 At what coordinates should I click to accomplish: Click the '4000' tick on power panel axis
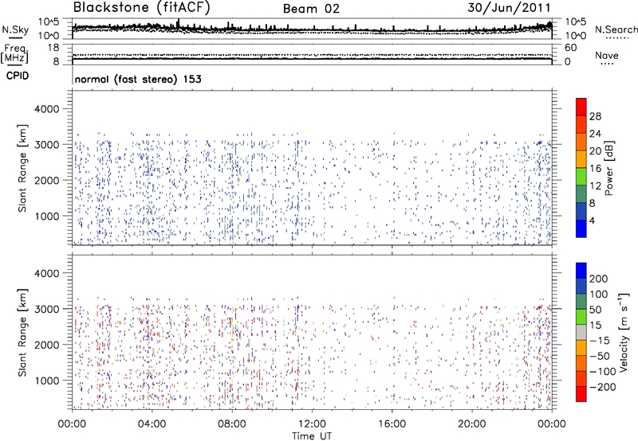(x=47, y=109)
